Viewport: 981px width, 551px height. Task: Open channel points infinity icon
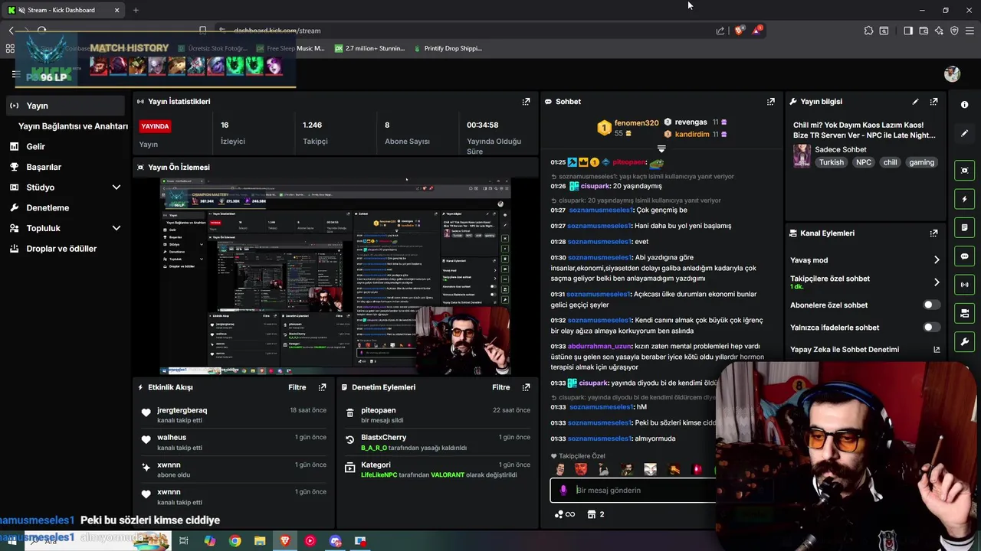pyautogui.click(x=565, y=514)
